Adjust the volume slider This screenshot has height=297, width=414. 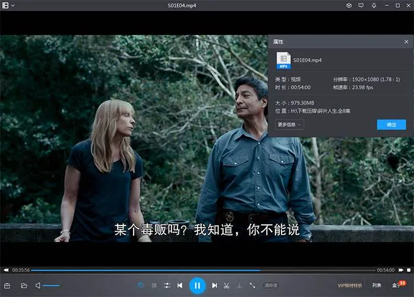click(x=51, y=286)
